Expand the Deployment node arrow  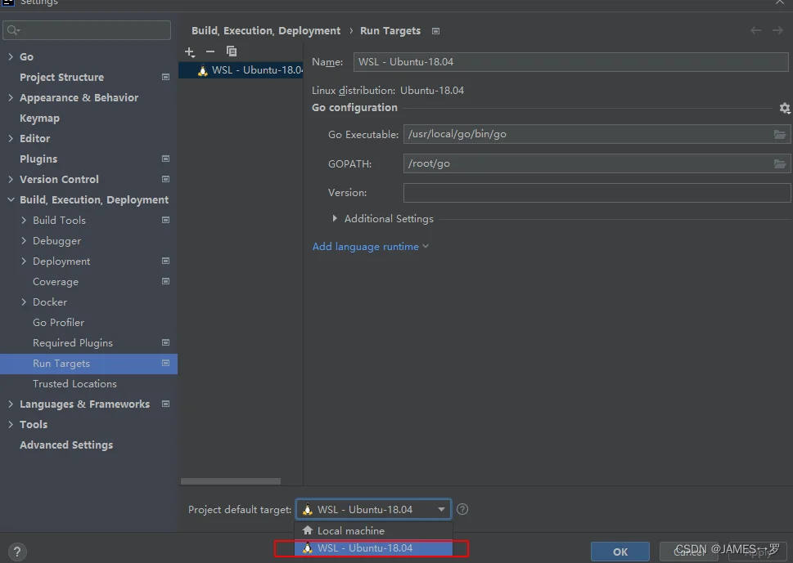(x=24, y=261)
